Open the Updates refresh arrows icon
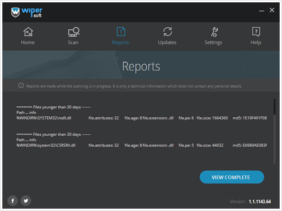282x211 pixels. click(168, 31)
